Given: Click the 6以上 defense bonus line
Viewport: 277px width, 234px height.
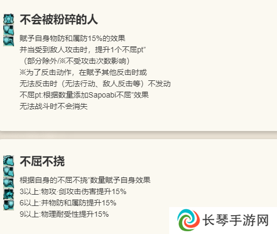Looking at the screenshot, I should pyautogui.click(x=68, y=203).
